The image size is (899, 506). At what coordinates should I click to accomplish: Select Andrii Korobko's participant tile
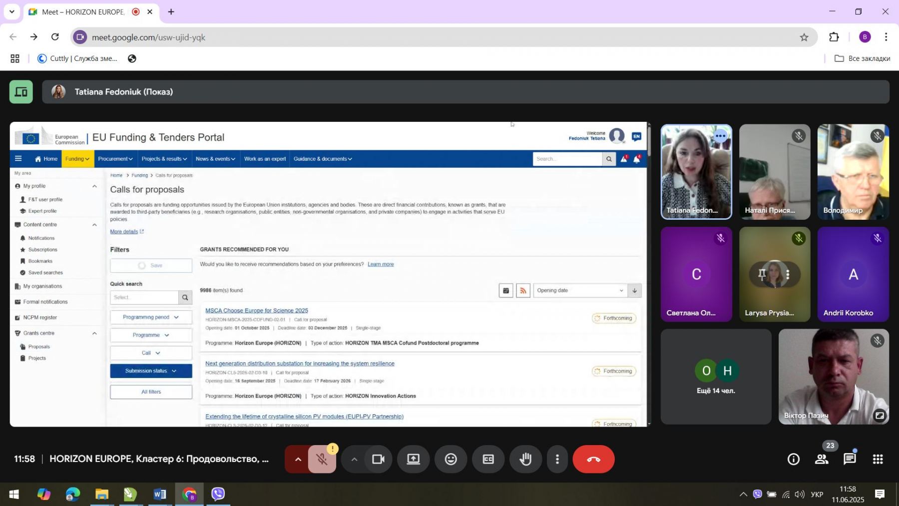pyautogui.click(x=853, y=274)
